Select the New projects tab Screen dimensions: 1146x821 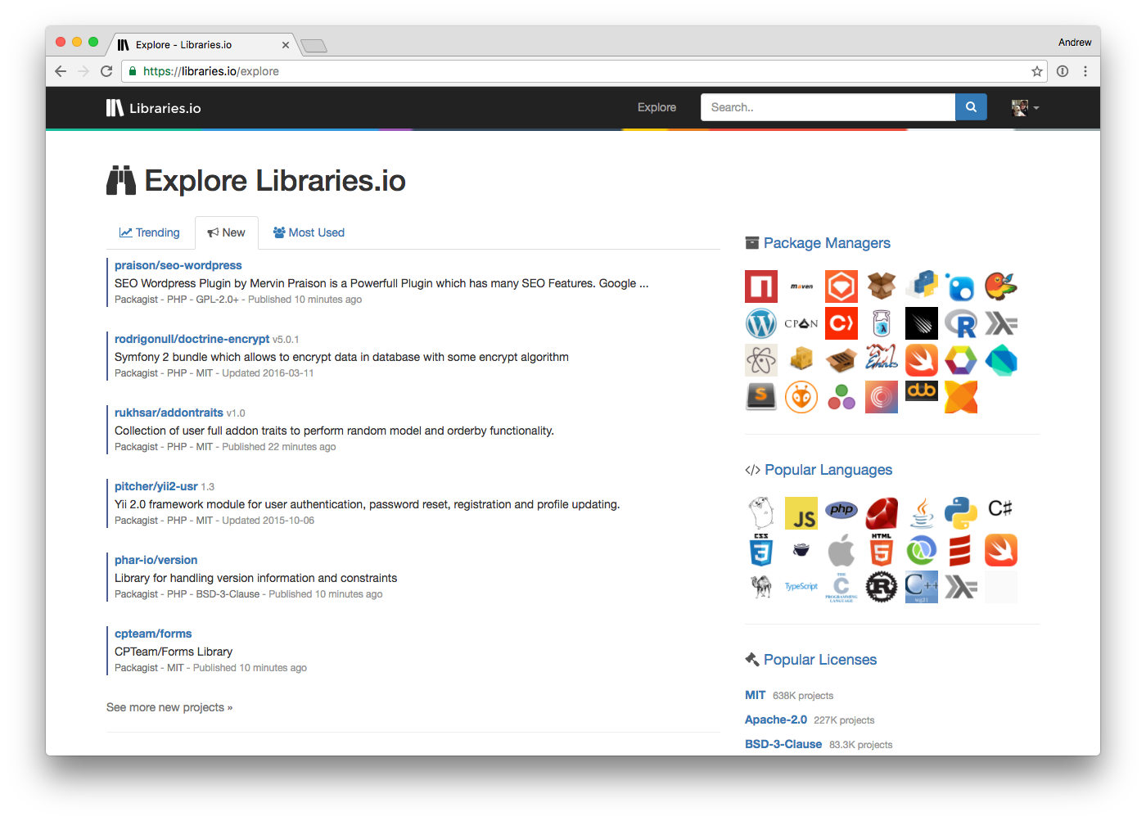pos(227,232)
